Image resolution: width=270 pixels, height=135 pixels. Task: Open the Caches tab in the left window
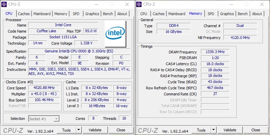pos(24,14)
